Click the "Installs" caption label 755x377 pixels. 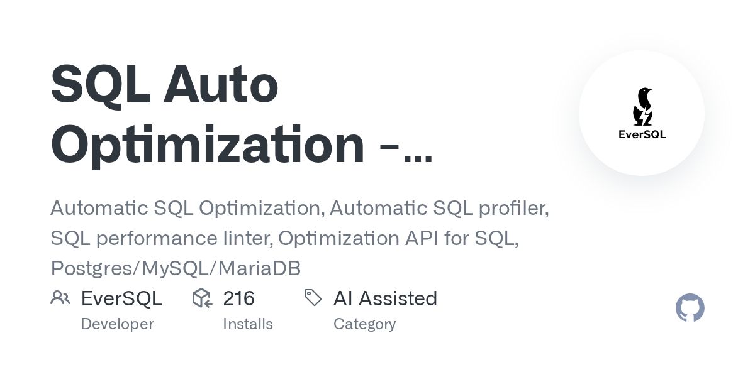pos(248,324)
